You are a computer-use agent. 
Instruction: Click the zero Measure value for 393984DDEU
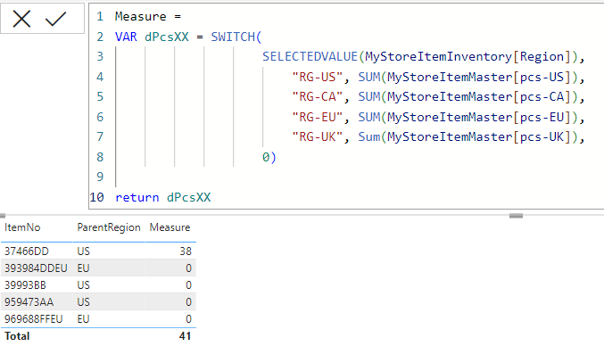[188, 268]
